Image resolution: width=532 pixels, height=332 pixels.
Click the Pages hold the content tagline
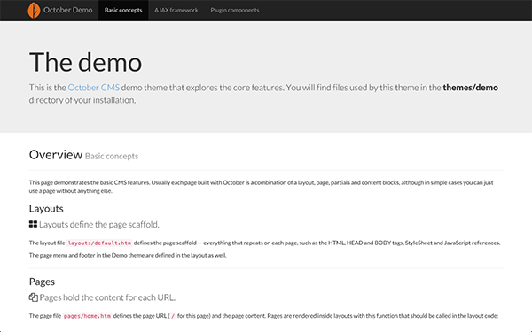[107, 297]
